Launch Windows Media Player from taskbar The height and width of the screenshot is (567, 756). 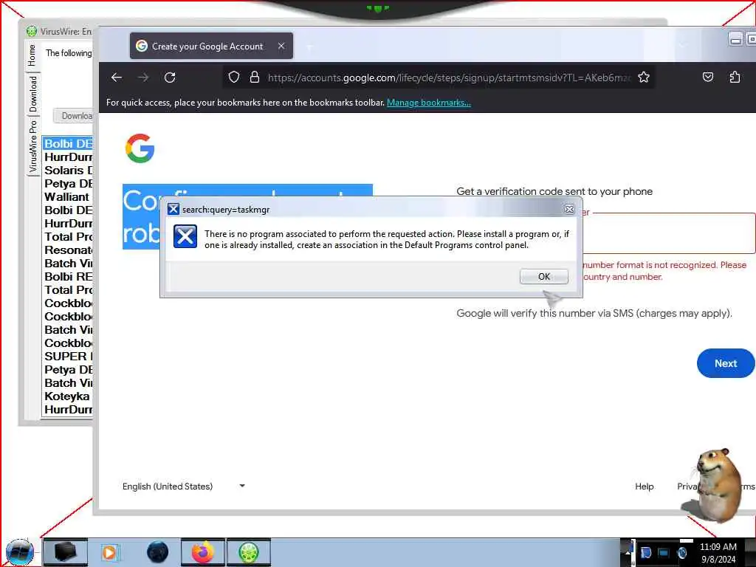click(x=110, y=552)
